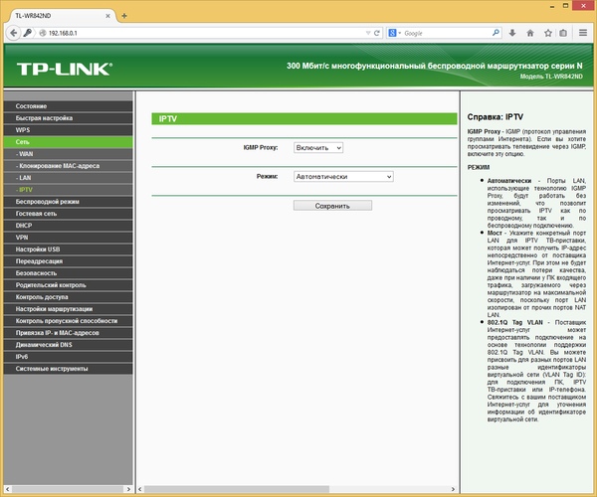Click the search magnifier icon
The height and width of the screenshot is (497, 597).
click(x=496, y=33)
